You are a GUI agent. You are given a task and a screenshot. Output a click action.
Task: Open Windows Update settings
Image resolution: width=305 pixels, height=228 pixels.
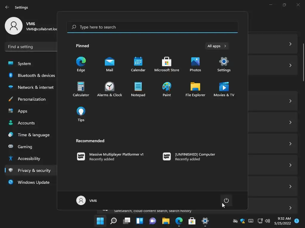tap(31, 182)
